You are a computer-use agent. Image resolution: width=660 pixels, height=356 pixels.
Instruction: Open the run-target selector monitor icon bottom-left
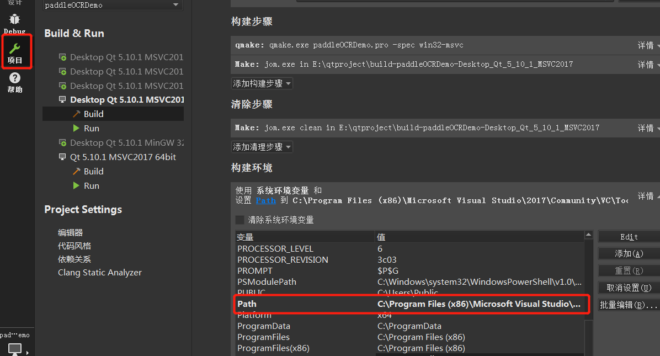[15, 348]
